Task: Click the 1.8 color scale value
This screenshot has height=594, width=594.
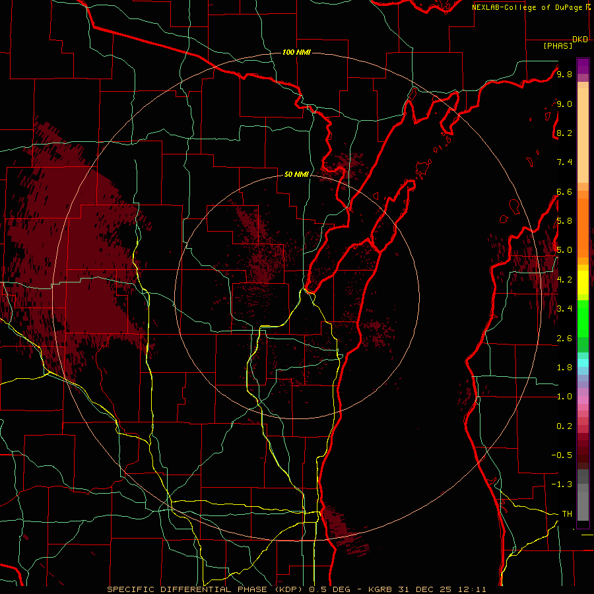Action: pos(564,368)
